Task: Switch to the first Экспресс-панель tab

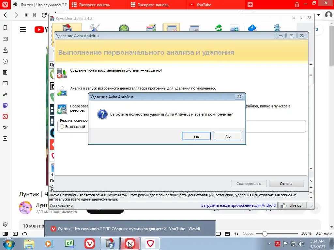Action: coord(98,5)
